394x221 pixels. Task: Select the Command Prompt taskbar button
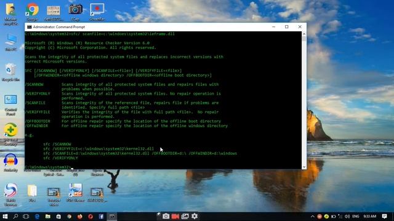(112, 216)
